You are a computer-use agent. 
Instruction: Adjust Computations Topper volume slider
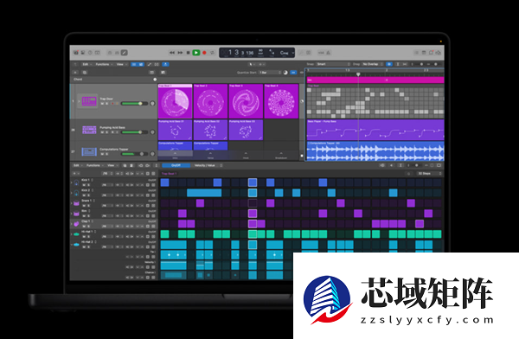pos(134,154)
